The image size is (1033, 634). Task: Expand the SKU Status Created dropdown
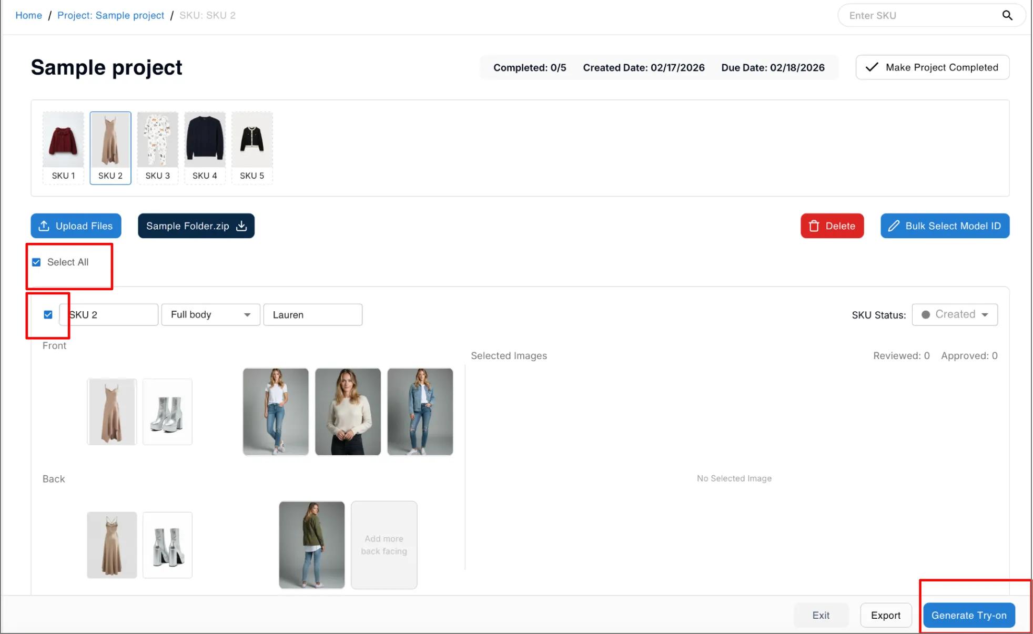(954, 314)
